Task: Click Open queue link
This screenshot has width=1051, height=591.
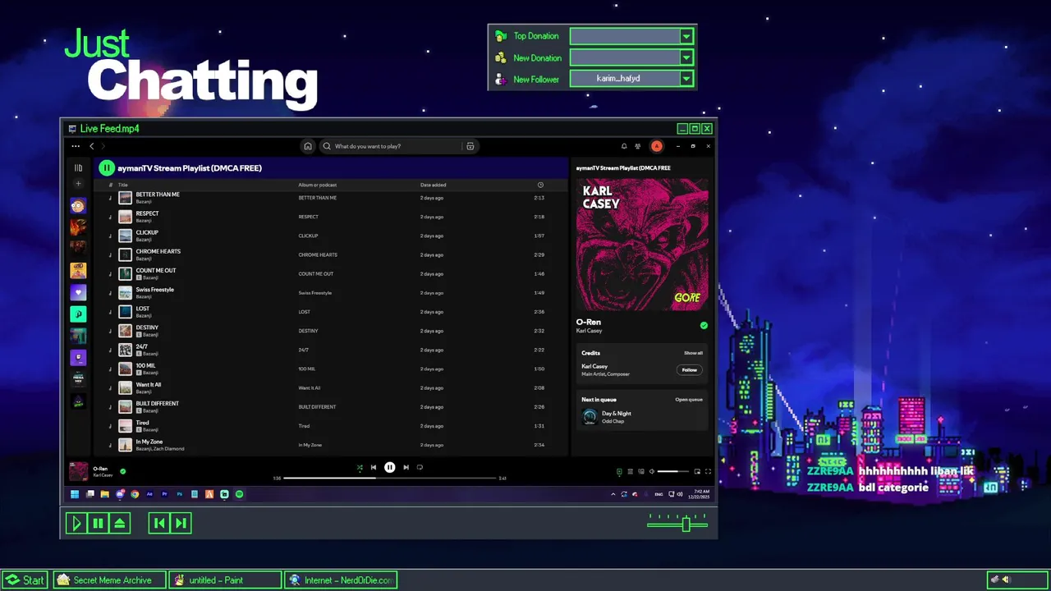Action: (x=689, y=400)
